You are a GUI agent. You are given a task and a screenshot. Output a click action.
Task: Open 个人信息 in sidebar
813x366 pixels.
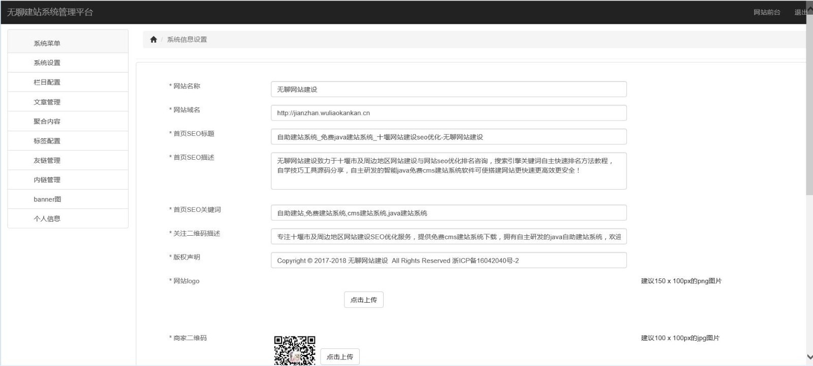tap(68, 218)
